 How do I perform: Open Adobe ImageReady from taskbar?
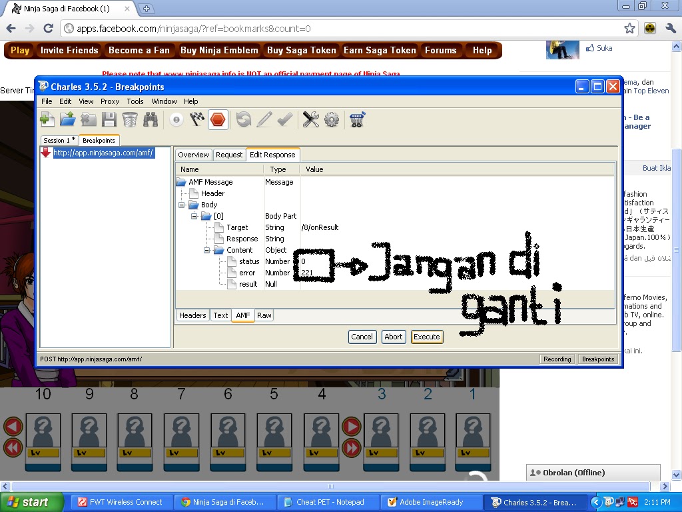tap(431, 502)
